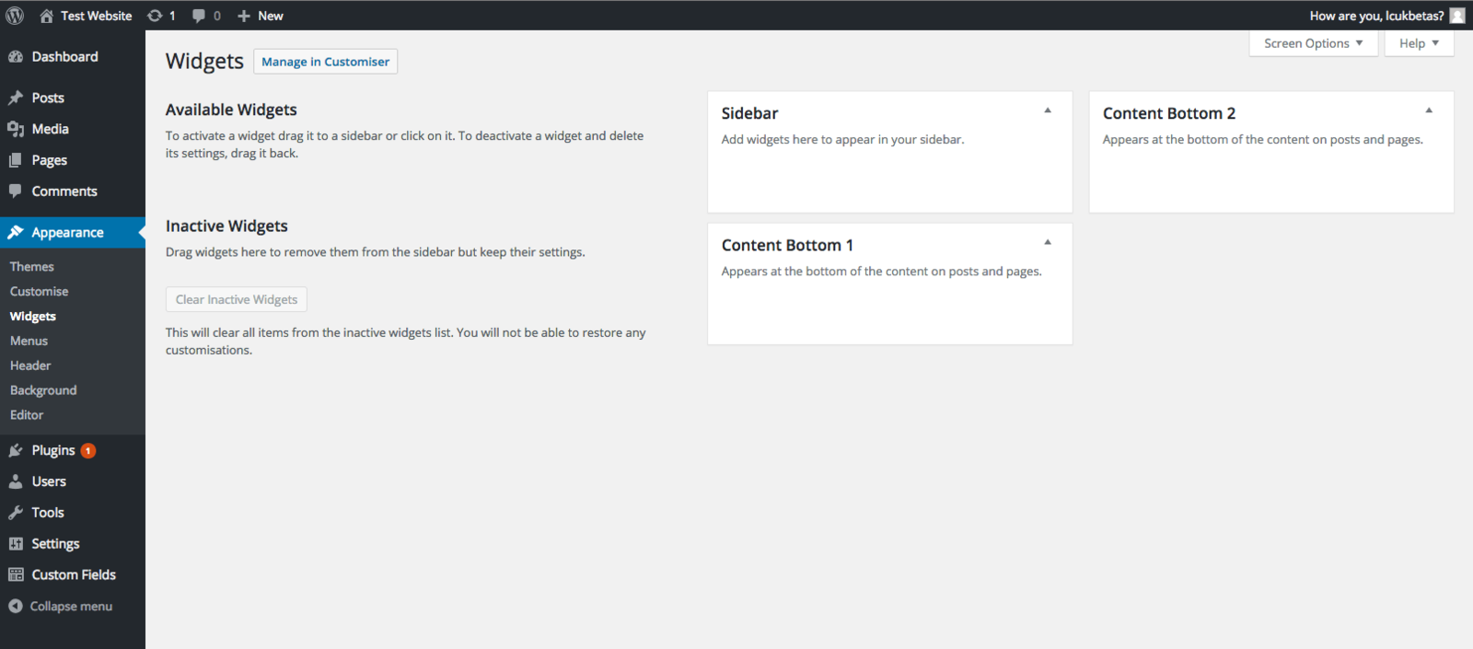1473x649 pixels.
Task: Click the pending updates count 1
Action: click(x=172, y=16)
